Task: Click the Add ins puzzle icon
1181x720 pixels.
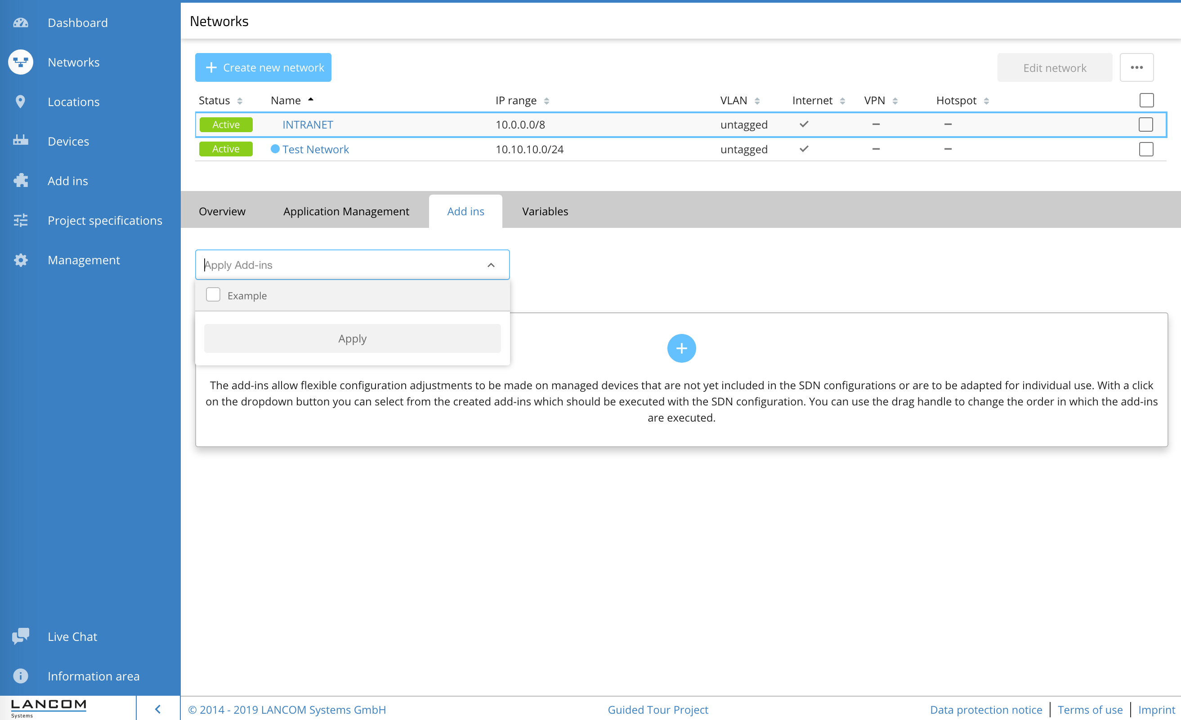Action: (x=20, y=181)
